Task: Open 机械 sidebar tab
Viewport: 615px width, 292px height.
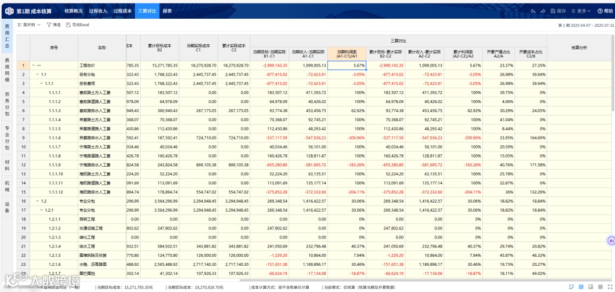Action: point(7,186)
